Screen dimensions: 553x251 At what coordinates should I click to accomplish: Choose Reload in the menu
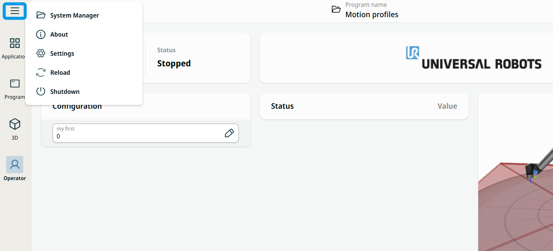[60, 72]
